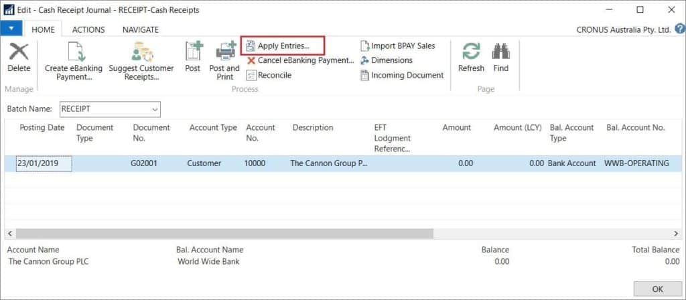Open the Reconcile action

click(269, 75)
